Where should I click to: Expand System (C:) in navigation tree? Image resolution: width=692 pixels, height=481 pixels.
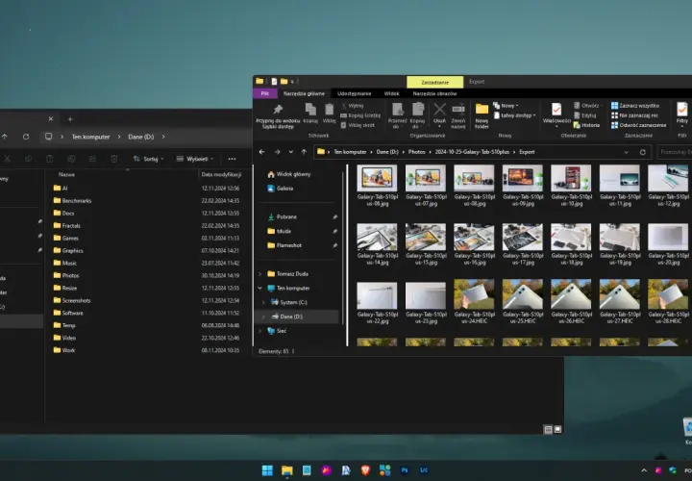pos(263,302)
